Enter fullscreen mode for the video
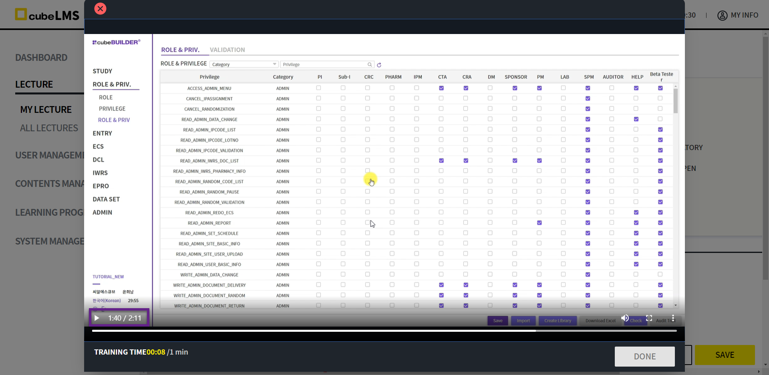Viewport: 769px width, 375px height. 649,318
